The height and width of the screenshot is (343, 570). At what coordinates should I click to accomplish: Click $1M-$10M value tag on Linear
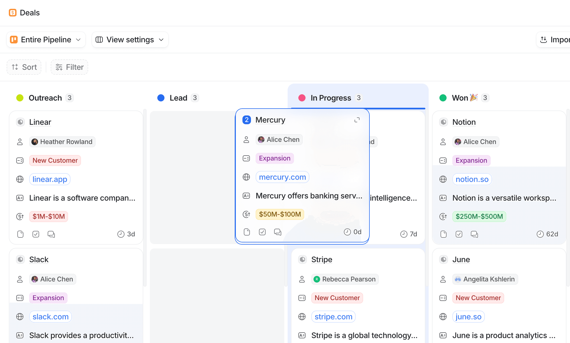48,217
